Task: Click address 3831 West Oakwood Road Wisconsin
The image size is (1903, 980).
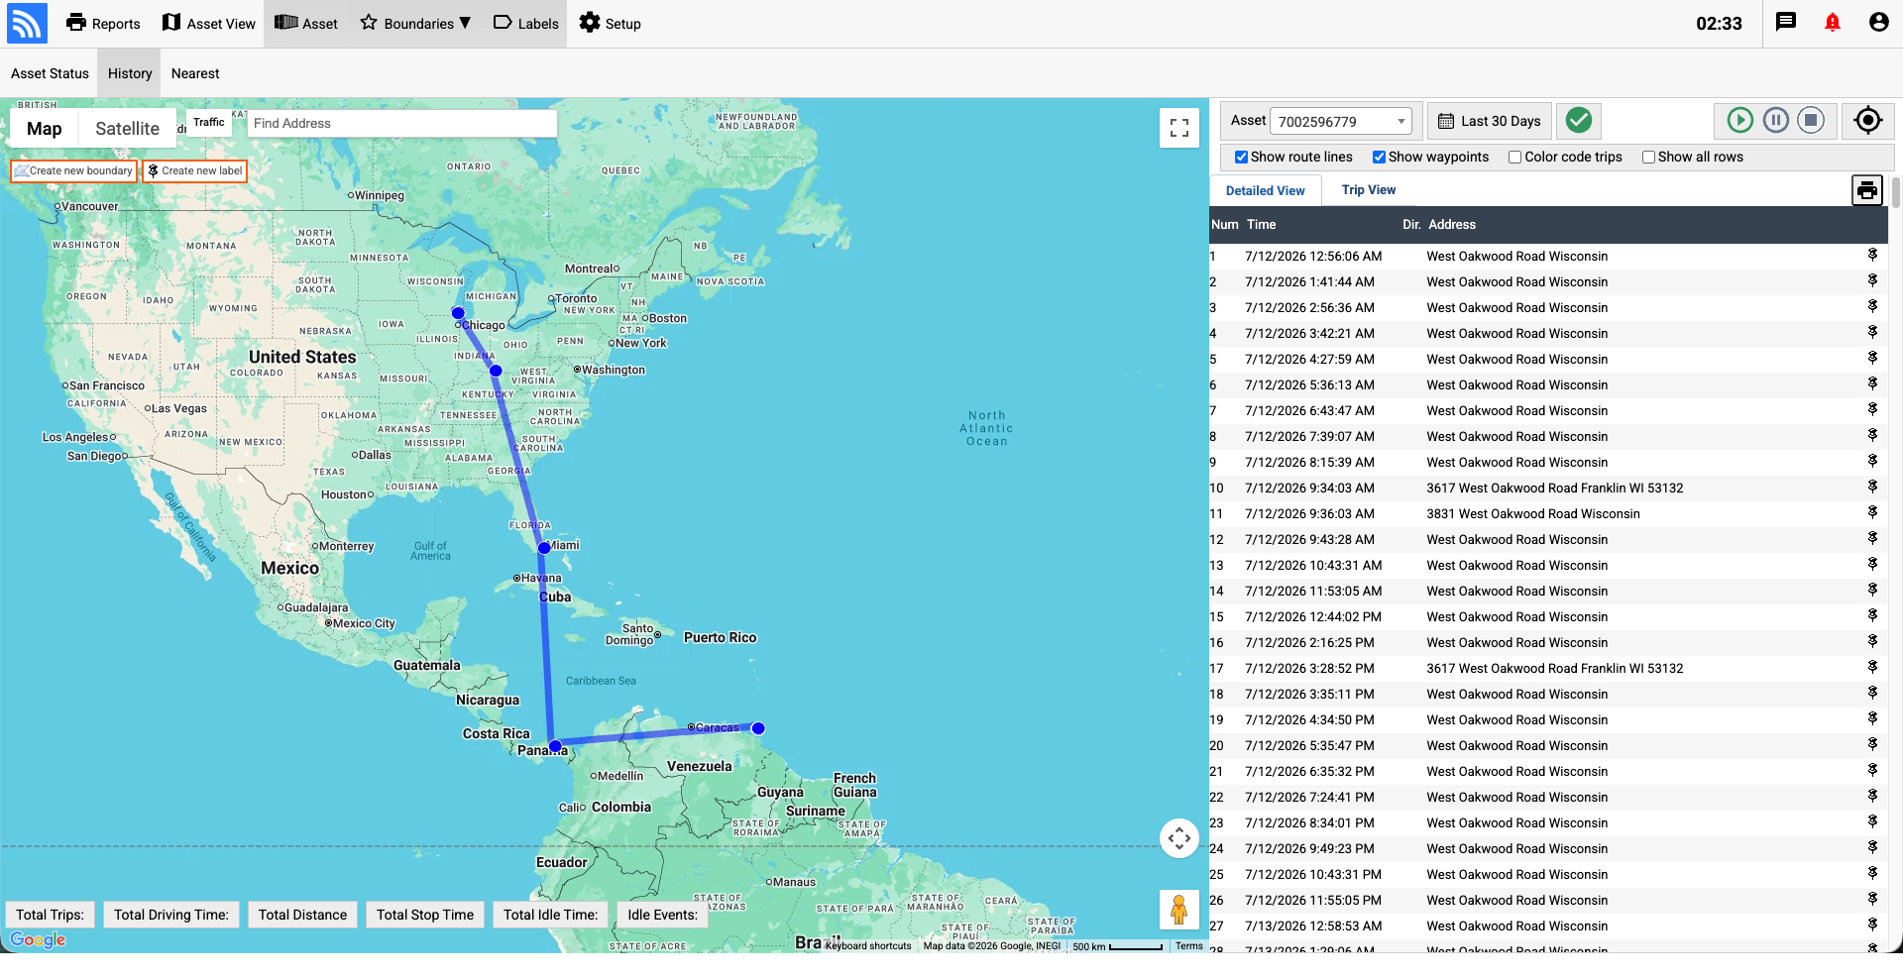Action: pyautogui.click(x=1533, y=513)
